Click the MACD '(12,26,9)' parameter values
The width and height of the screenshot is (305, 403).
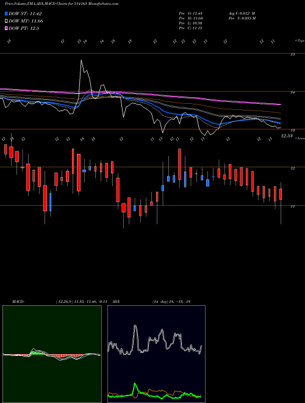pos(83,302)
